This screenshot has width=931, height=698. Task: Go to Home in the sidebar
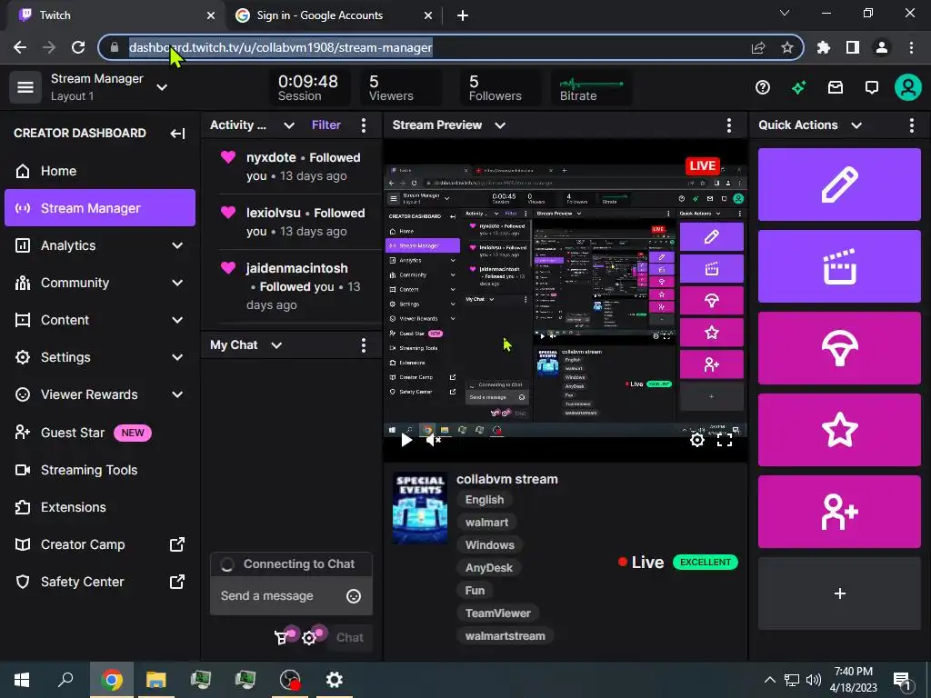click(x=99, y=171)
